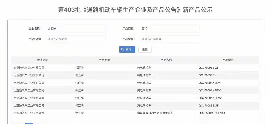
Task: Click the page title 第403批 新产品公示
Action: coord(135,10)
